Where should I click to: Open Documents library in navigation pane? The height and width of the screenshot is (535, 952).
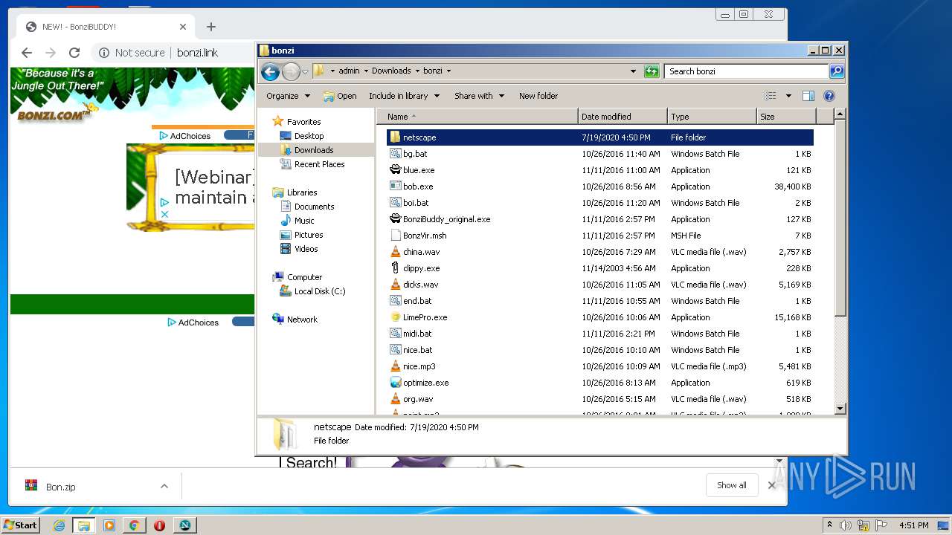[x=314, y=207]
